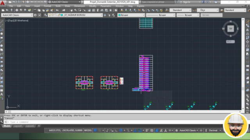The width and height of the screenshot is (250, 140).
Task: Click the Help question mark in title bar
Action: tap(216, 2)
